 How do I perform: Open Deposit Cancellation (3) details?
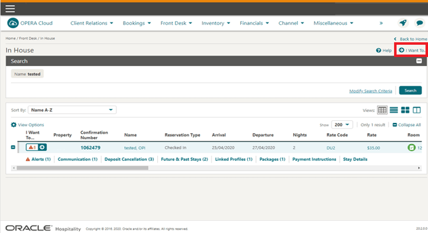point(129,159)
